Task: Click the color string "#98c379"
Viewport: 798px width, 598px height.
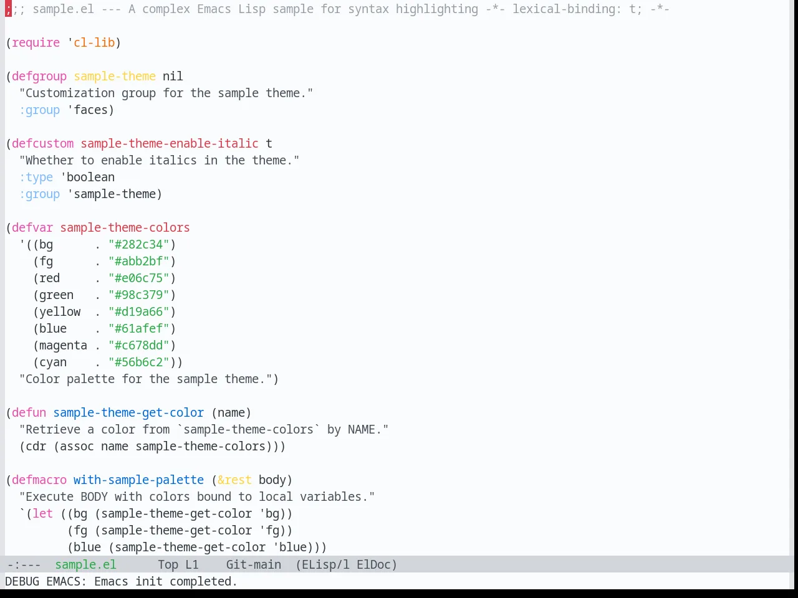Action: (139, 295)
